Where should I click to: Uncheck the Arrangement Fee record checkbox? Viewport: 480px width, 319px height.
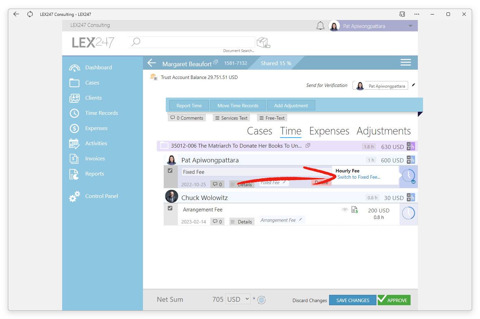point(170,208)
